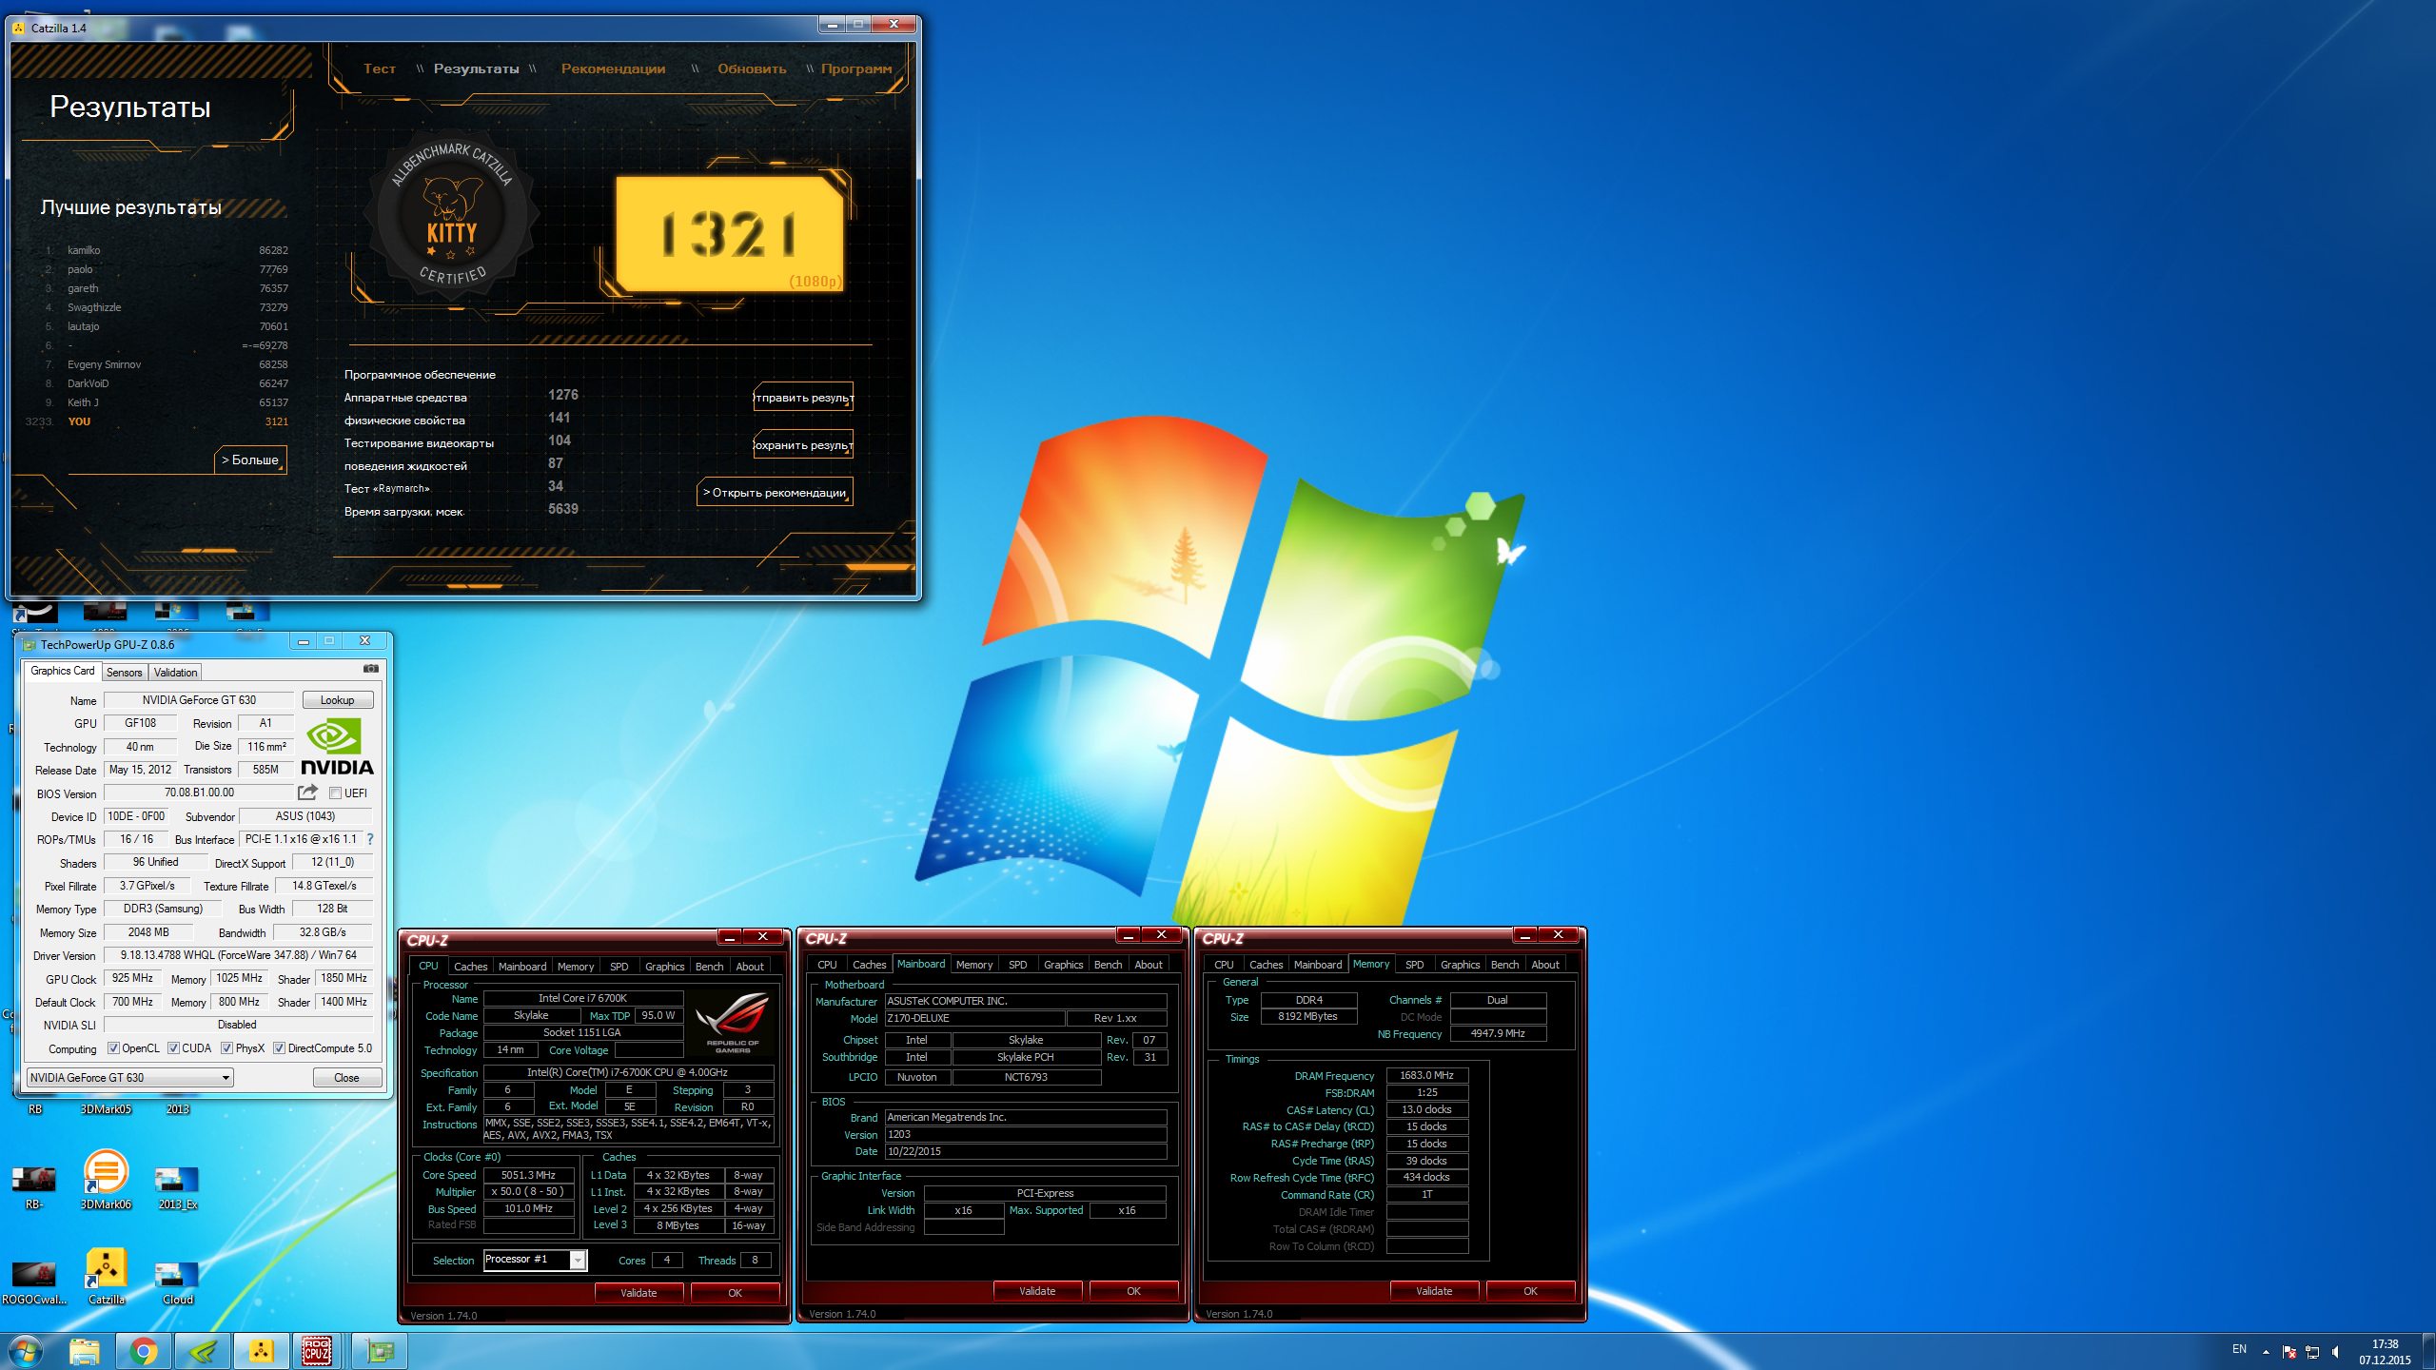2436x1370 pixels.
Task: Click the BIOS export arrow icon in GPU-Z
Action: coord(307,792)
